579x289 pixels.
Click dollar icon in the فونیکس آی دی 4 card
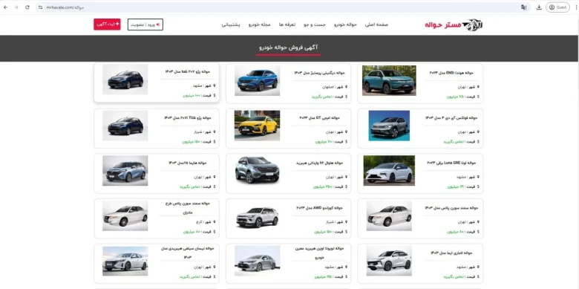[478, 142]
